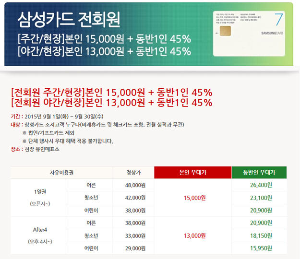
Task: Click "어린이" in the 1일권 rows
Action: [x=91, y=211]
